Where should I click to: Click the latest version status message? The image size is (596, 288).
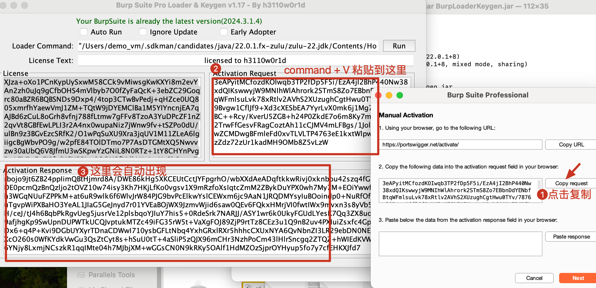point(169,21)
